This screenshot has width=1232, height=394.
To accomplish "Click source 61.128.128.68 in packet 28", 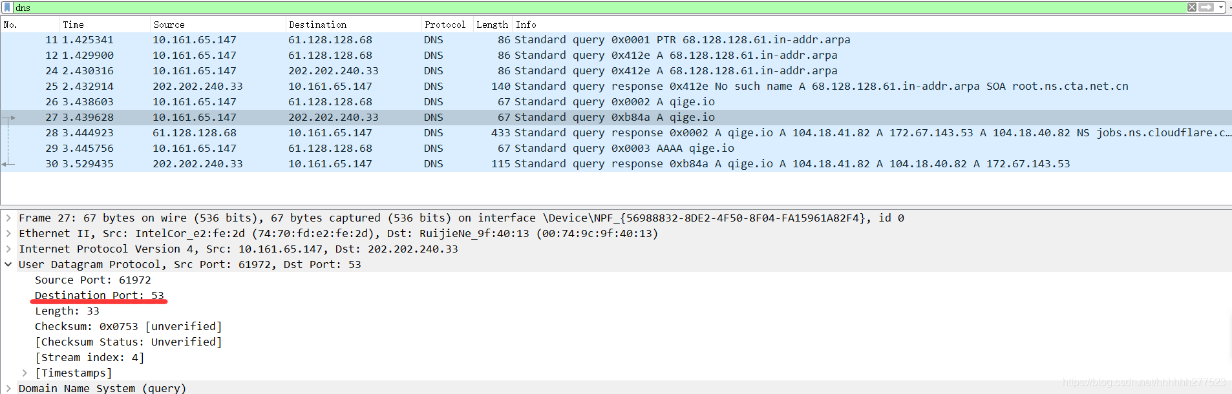I will click(x=195, y=133).
